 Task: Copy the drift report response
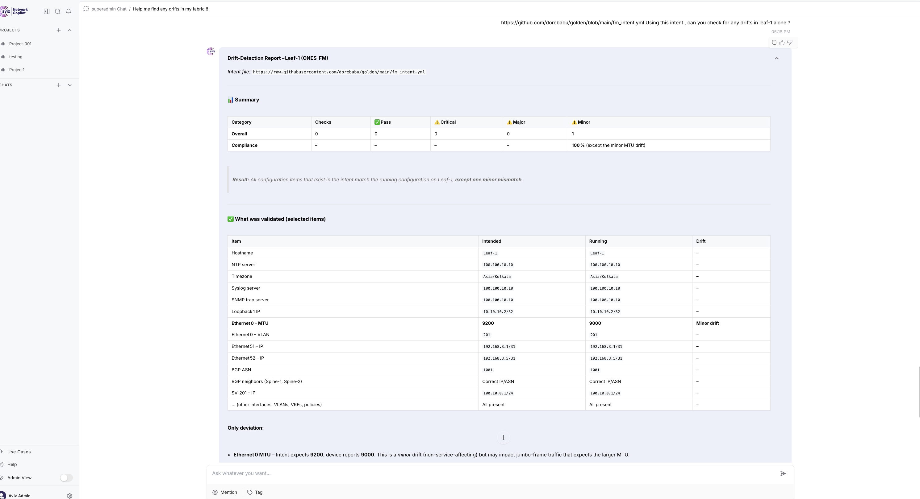774,43
